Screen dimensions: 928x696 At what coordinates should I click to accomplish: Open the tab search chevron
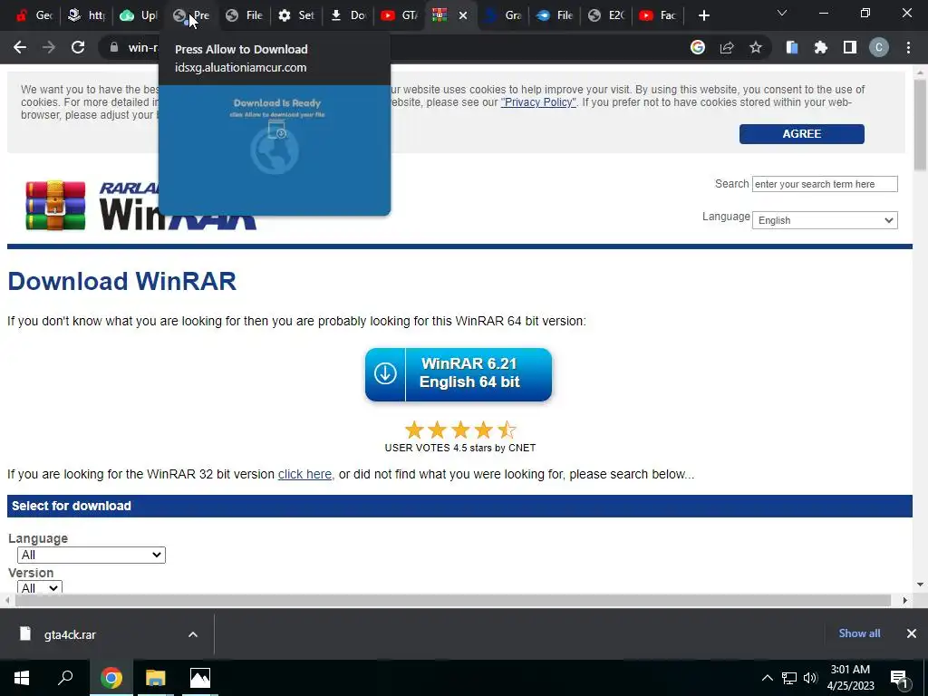(x=782, y=13)
